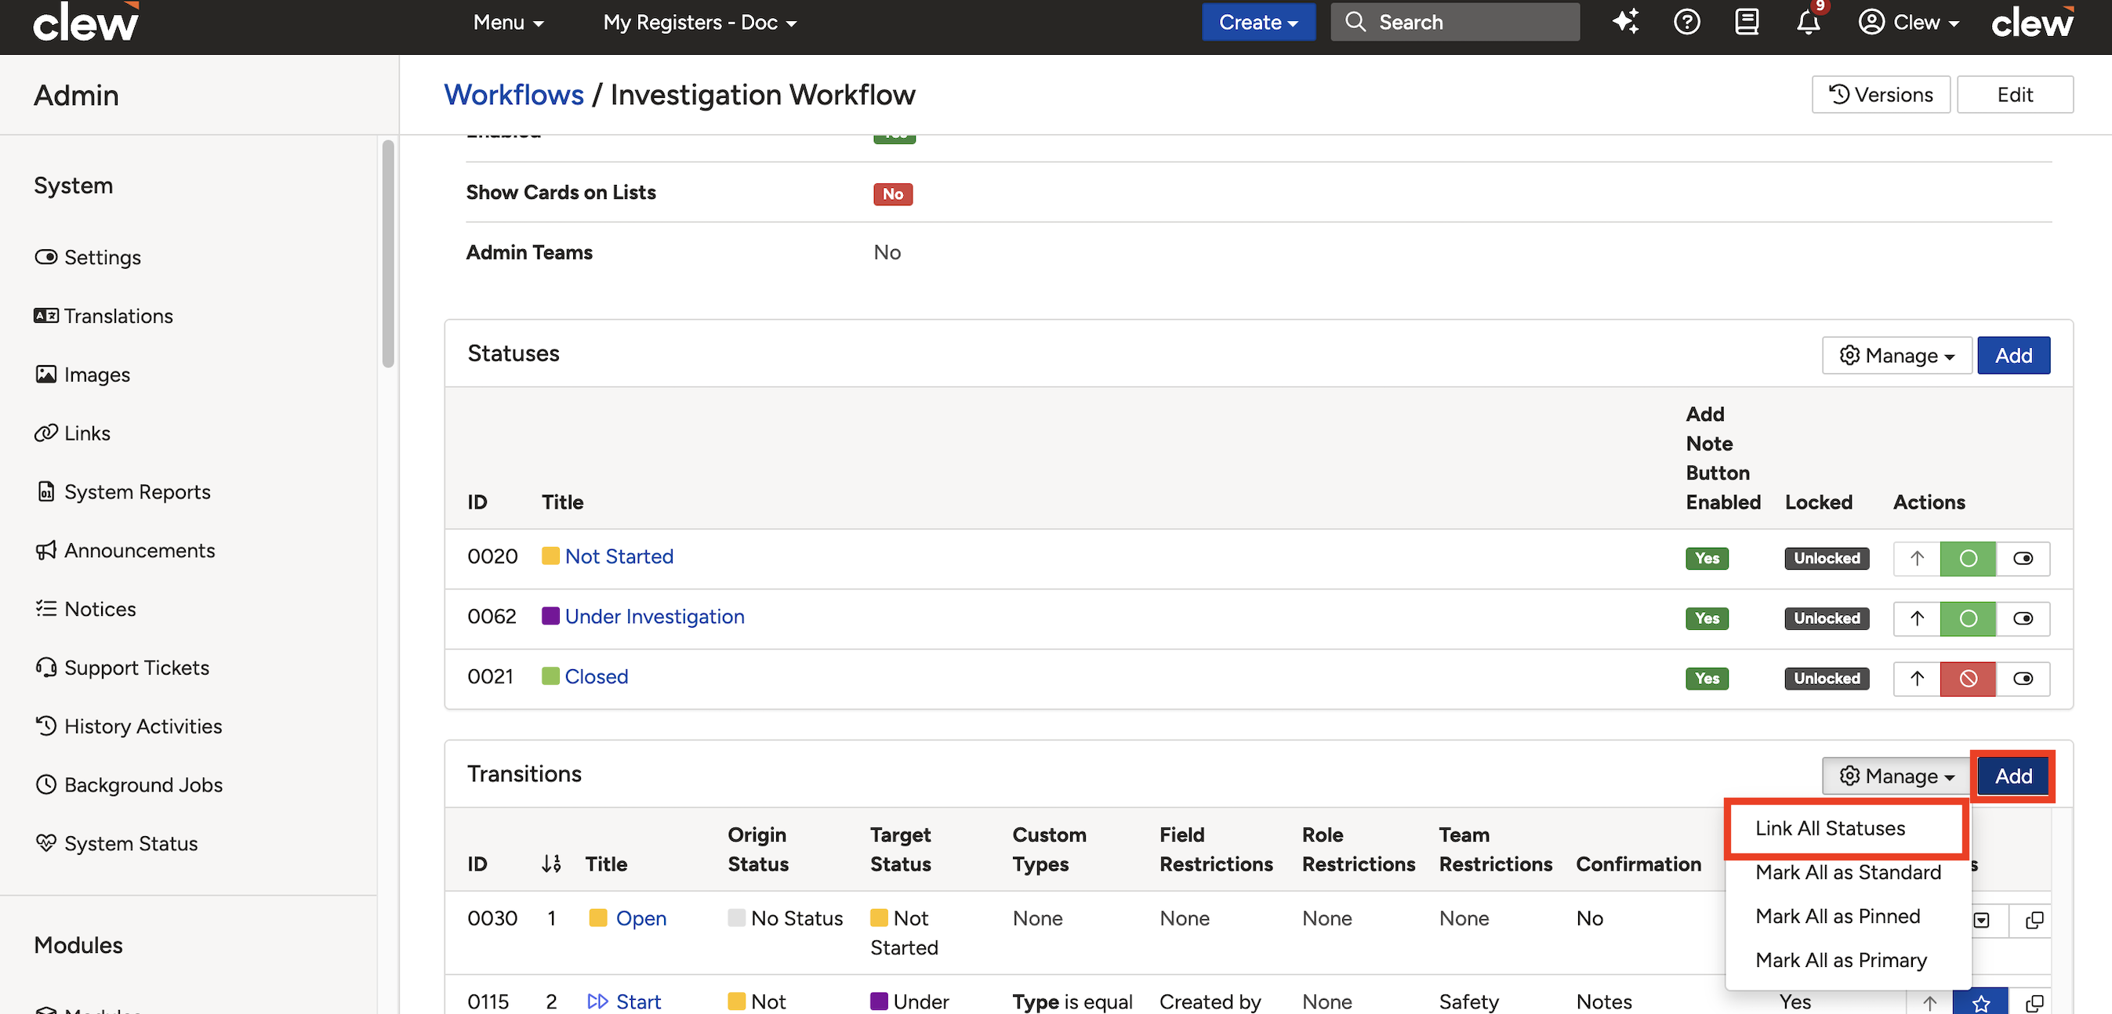
Task: Click the Images picture icon in sidebar
Action: click(x=46, y=375)
